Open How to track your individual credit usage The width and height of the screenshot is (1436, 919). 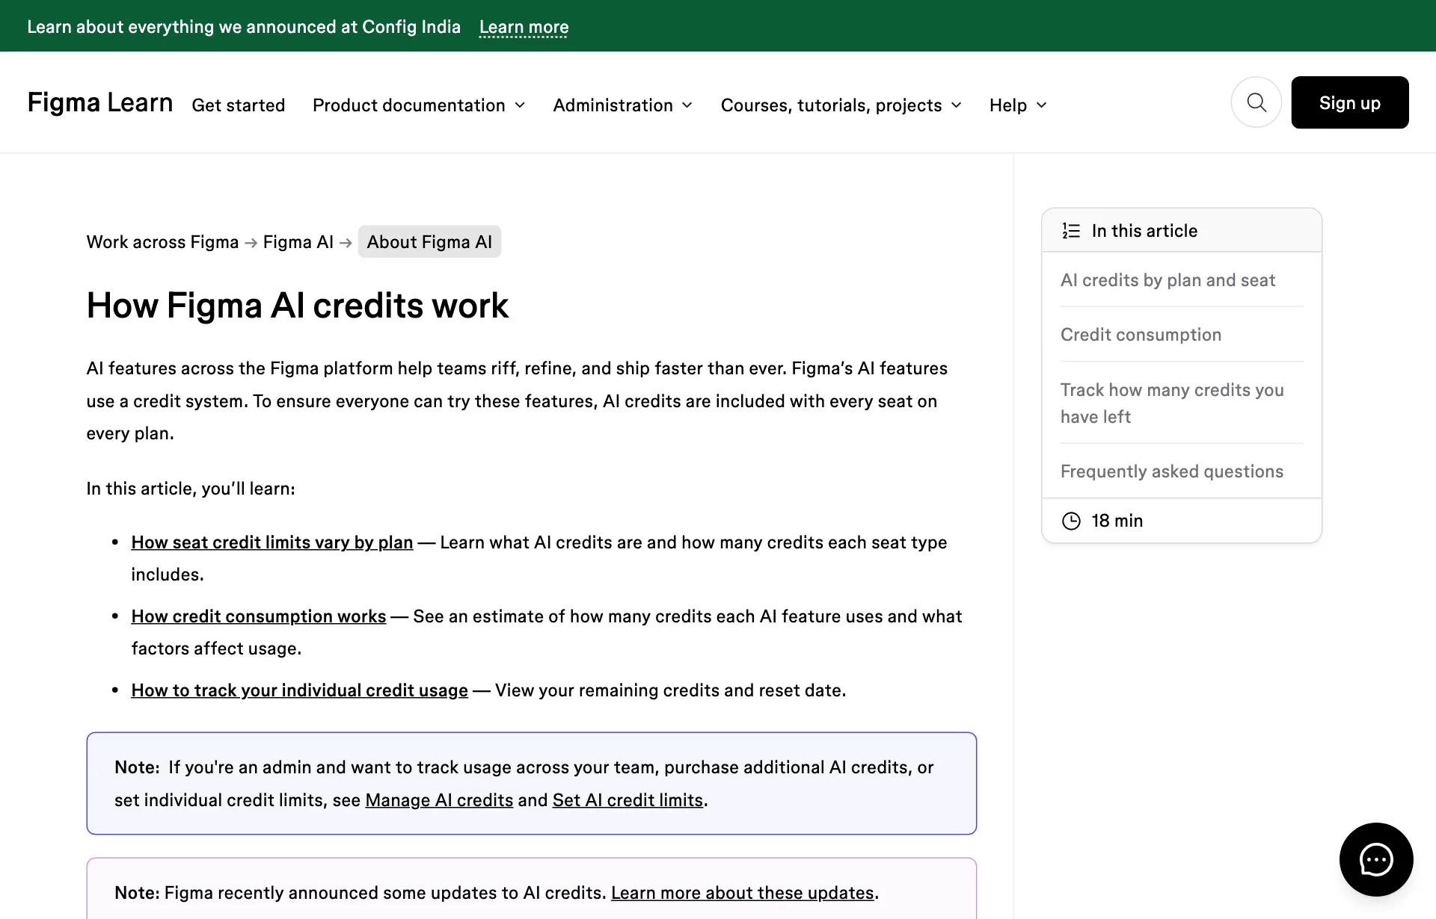tap(299, 690)
